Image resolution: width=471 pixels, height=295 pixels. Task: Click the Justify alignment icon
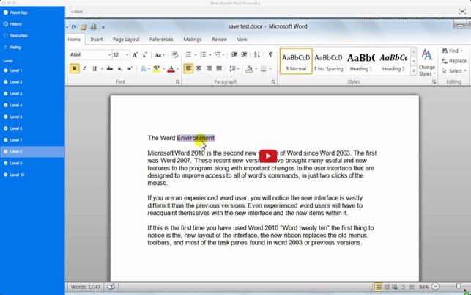click(x=219, y=69)
